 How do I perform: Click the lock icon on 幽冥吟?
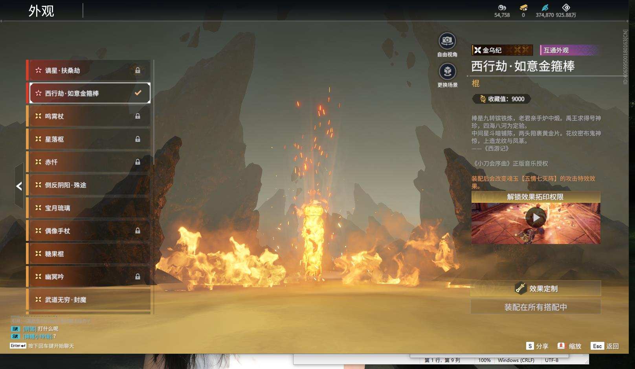(x=138, y=277)
